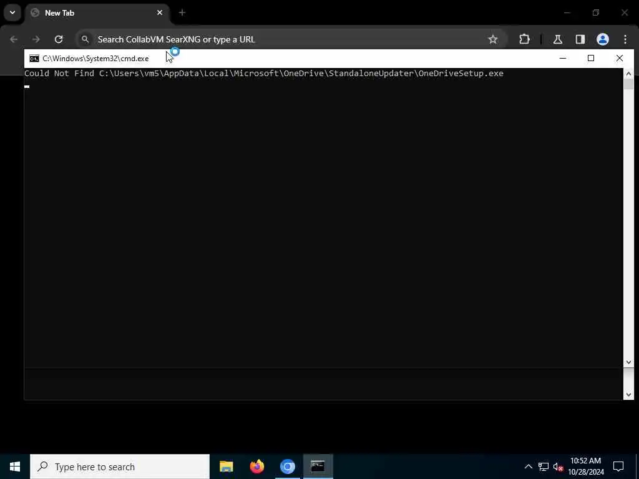Image resolution: width=639 pixels, height=479 pixels.
Task: Select the New Tab browser tab
Action: coord(97,13)
